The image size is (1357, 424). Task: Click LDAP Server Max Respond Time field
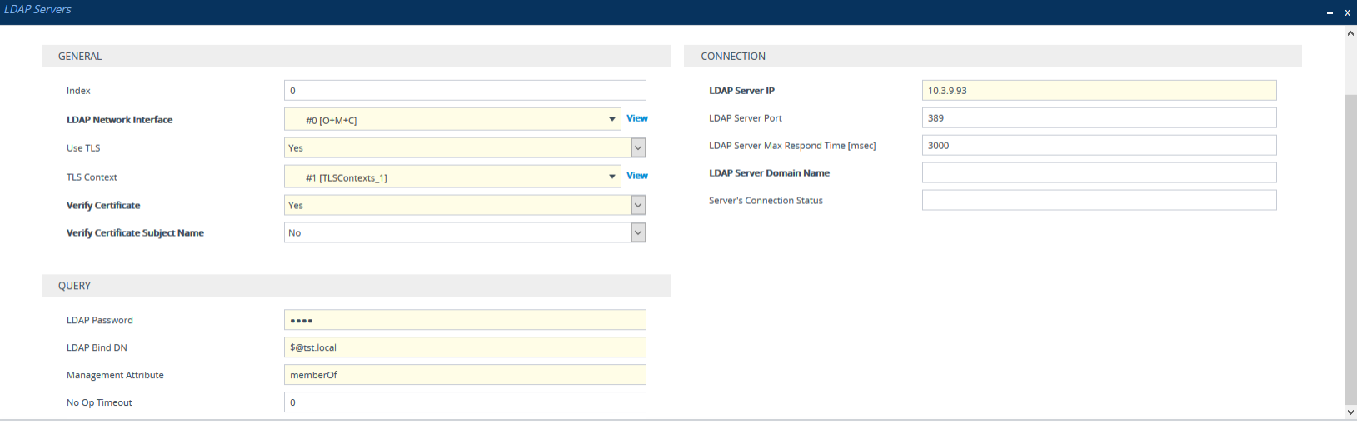pyautogui.click(x=1098, y=146)
